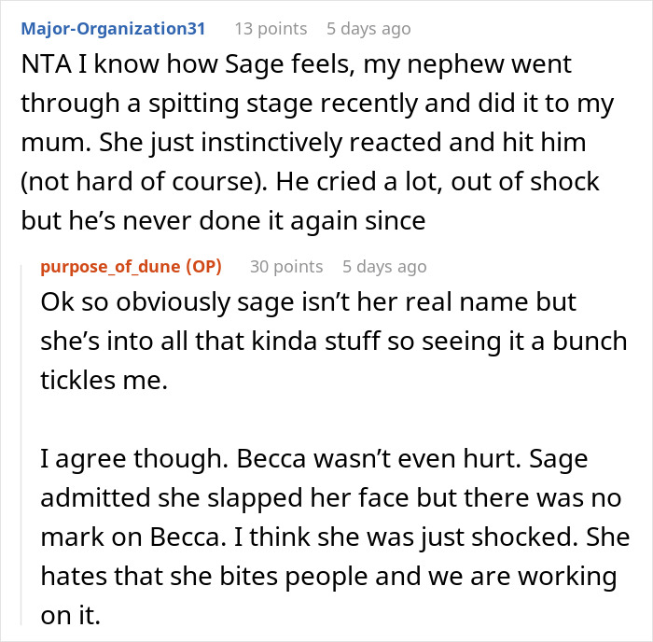Open Major-Organization31's user profile
This screenshot has height=642, width=653.
point(113,29)
